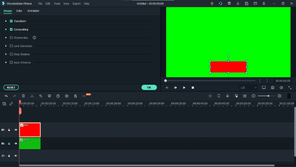296x167 pixels.
Task: Toggle the lock on video track 2
Action: pos(9,130)
